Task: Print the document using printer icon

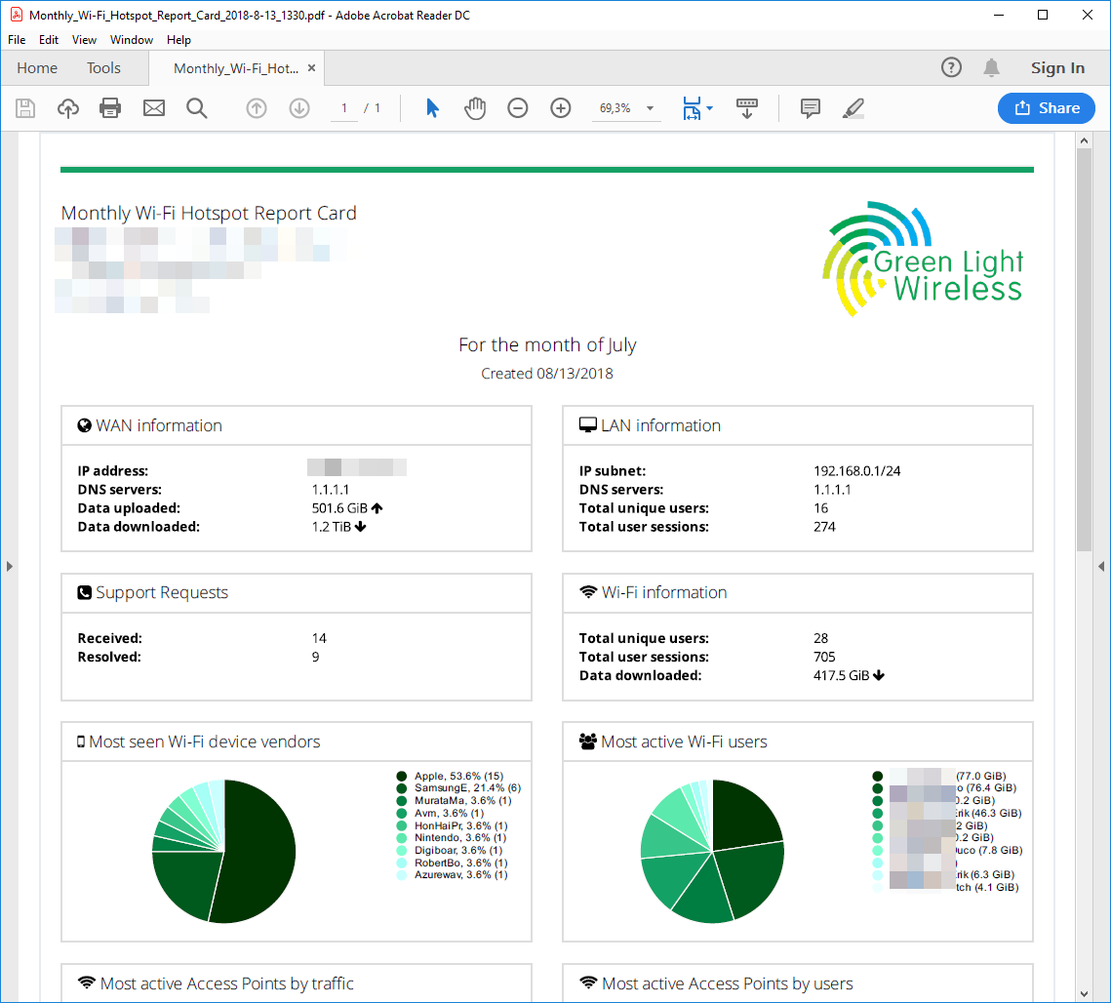Action: (110, 108)
